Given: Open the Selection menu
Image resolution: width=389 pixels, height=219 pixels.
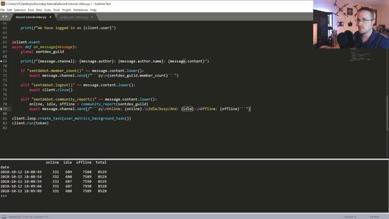Looking at the screenshot, I should [x=20, y=10].
